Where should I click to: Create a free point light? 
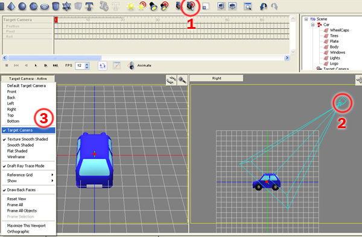131,7
